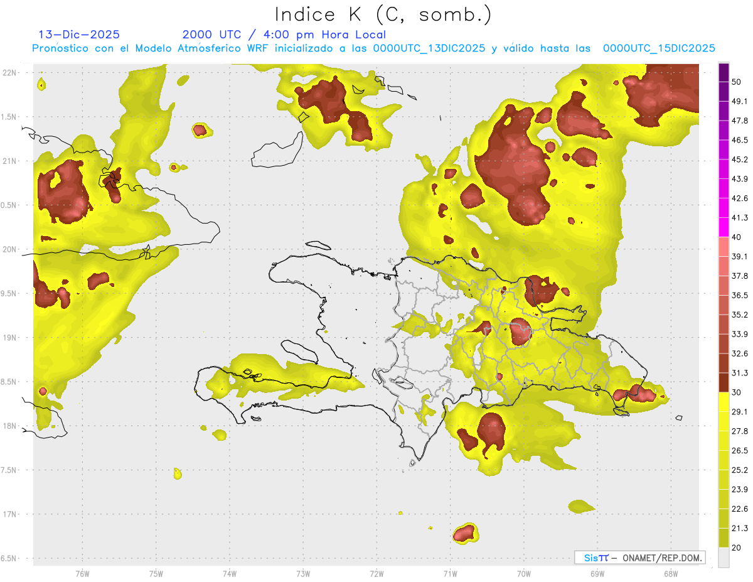Click the colorbar value '31.3'

point(740,373)
